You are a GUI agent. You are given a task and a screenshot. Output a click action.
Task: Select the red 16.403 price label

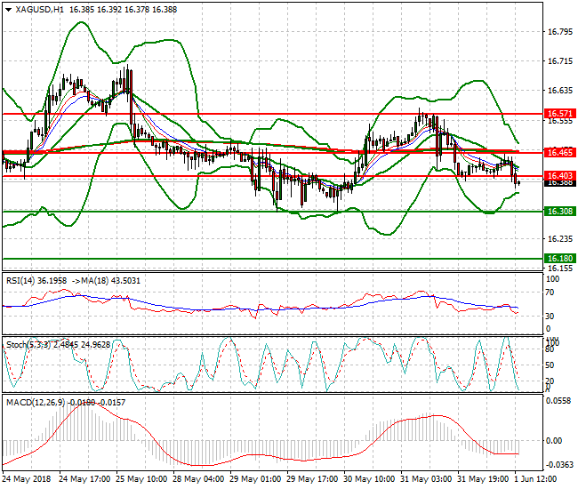coord(558,176)
